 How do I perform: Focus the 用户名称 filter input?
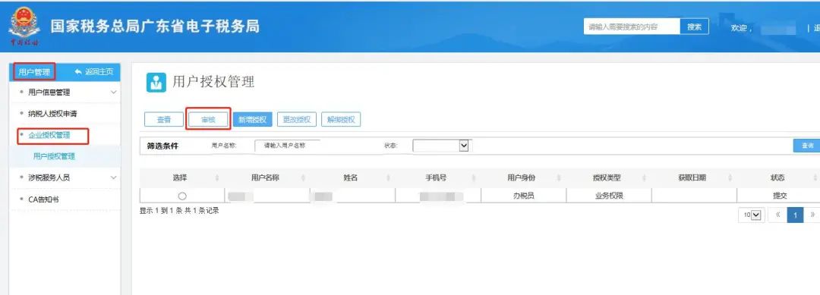(287, 146)
